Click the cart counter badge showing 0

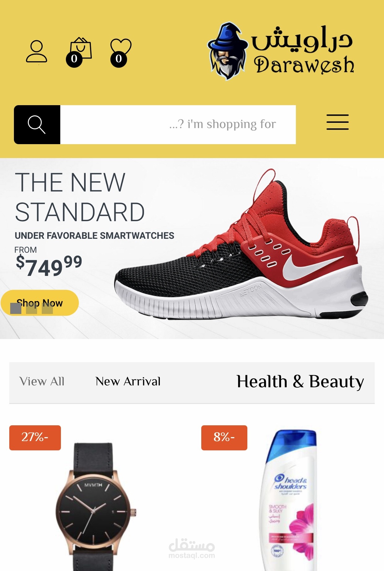[x=74, y=59]
